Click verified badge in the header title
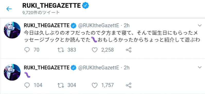This screenshot has height=94, width=205. coord(85,6)
